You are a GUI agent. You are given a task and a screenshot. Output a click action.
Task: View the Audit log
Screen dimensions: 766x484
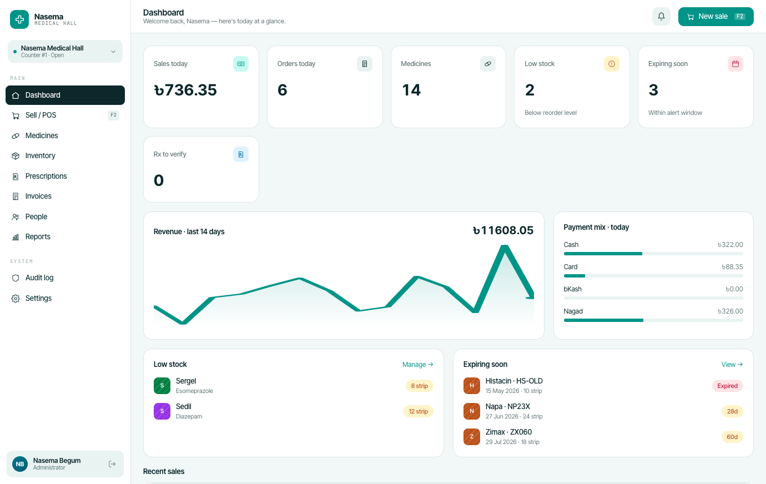click(x=65, y=278)
